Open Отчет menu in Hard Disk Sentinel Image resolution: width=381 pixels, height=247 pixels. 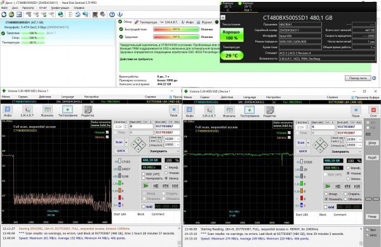tap(43, 8)
